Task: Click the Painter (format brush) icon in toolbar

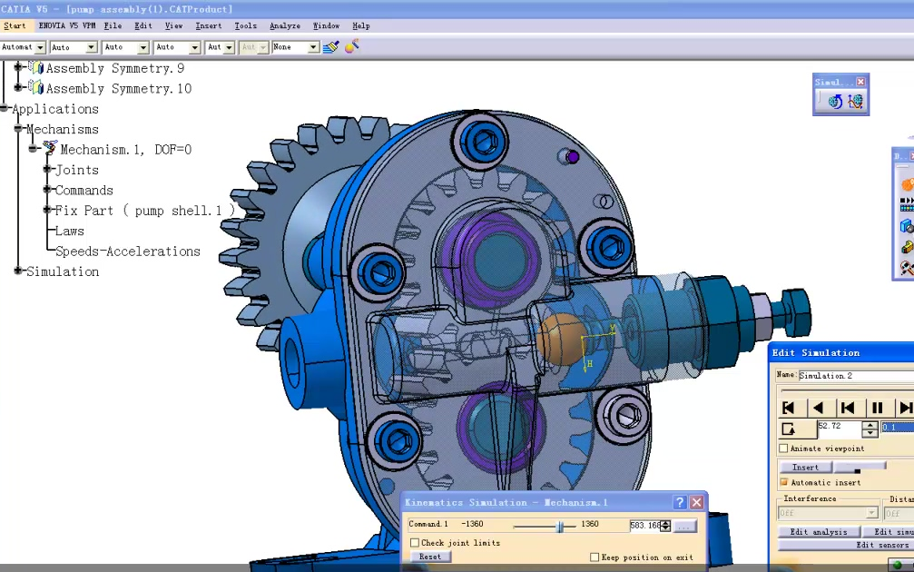Action: tap(330, 46)
